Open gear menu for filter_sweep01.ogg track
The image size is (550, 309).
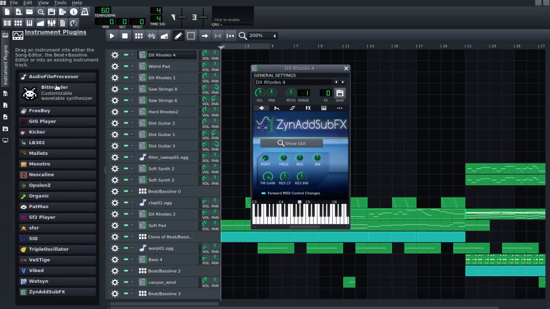click(115, 157)
